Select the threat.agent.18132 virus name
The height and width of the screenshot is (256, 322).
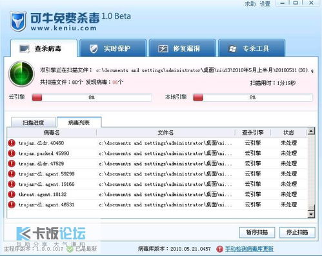click(43, 195)
